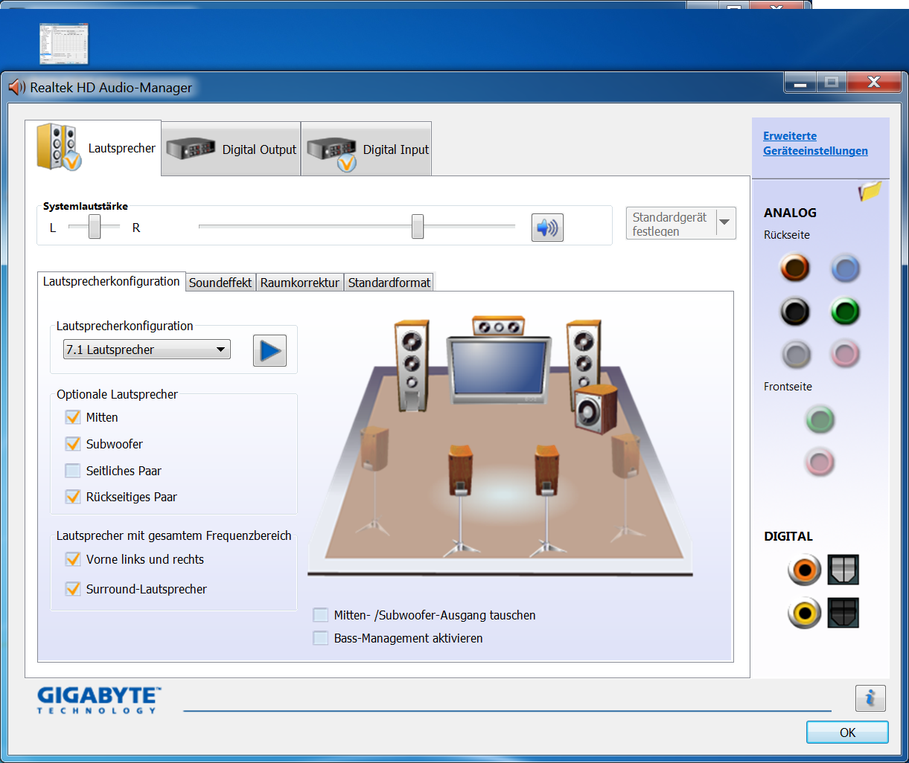Viewport: 909px width, 763px height.
Task: Click the subwoofer in the room diagram
Action: [x=595, y=408]
